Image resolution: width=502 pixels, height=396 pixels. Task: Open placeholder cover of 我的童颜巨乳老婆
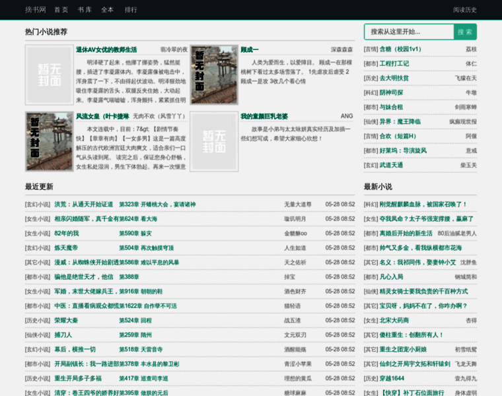tap(214, 141)
